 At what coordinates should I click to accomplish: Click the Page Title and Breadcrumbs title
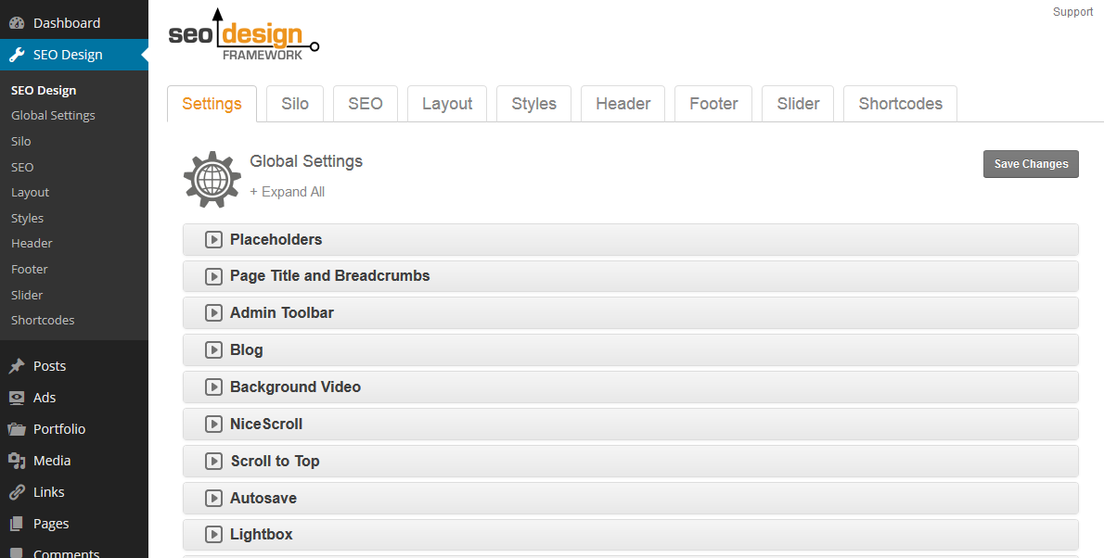pos(330,276)
